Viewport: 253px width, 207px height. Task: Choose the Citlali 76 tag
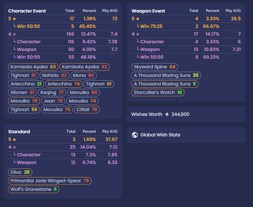pyautogui.click(x=87, y=110)
